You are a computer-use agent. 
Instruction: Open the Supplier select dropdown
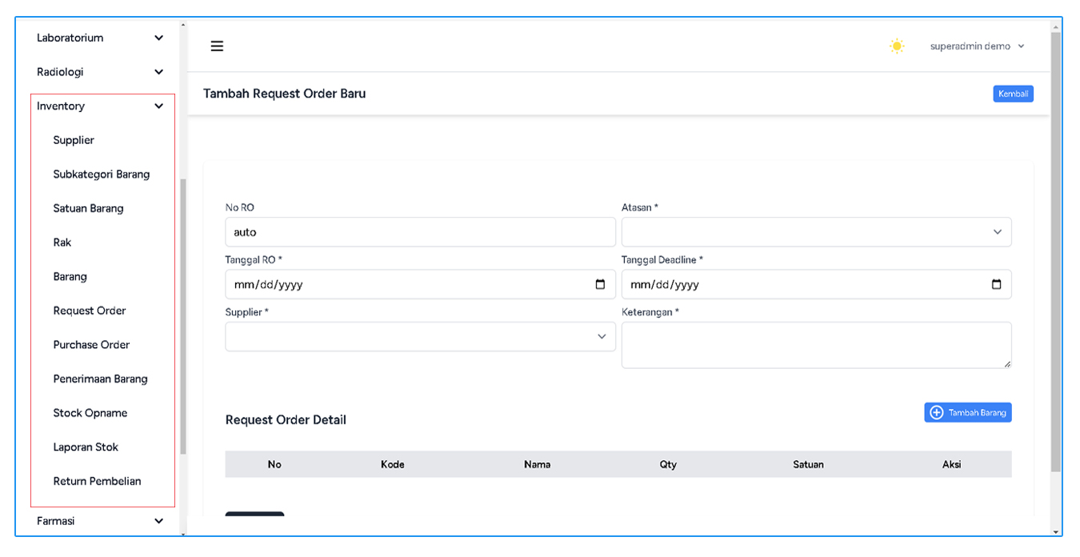[x=420, y=337]
